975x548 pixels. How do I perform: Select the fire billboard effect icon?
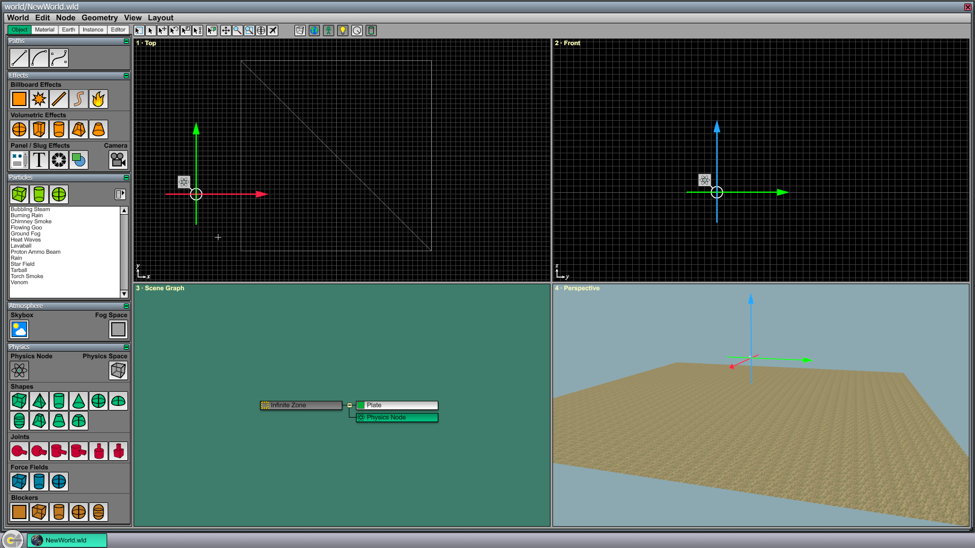(x=99, y=99)
